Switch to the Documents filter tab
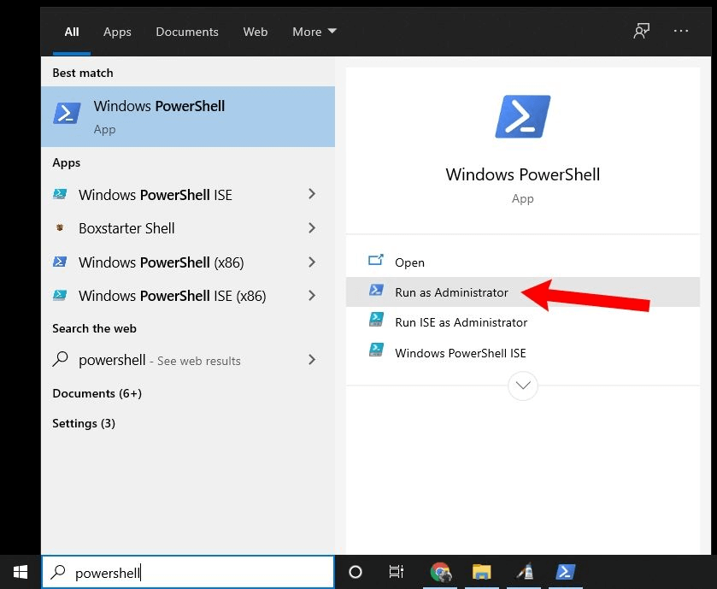The width and height of the screenshot is (717, 589). click(186, 32)
